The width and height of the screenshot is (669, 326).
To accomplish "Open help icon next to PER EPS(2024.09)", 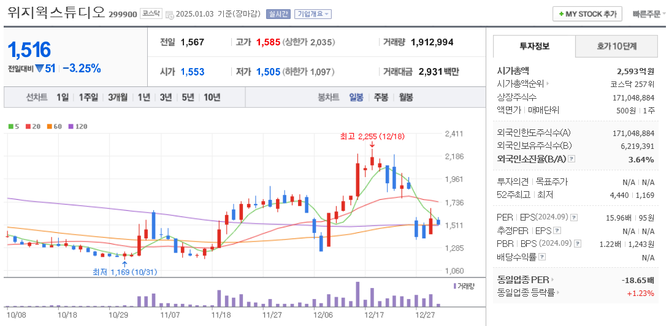I will pyautogui.click(x=574, y=218).
